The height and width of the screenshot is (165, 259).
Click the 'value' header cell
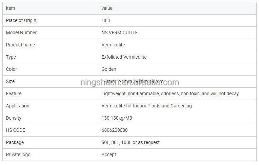(x=107, y=8)
